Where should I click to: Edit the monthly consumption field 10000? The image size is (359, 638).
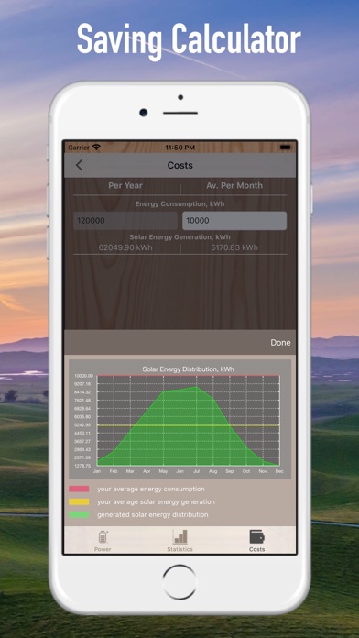pyautogui.click(x=234, y=221)
